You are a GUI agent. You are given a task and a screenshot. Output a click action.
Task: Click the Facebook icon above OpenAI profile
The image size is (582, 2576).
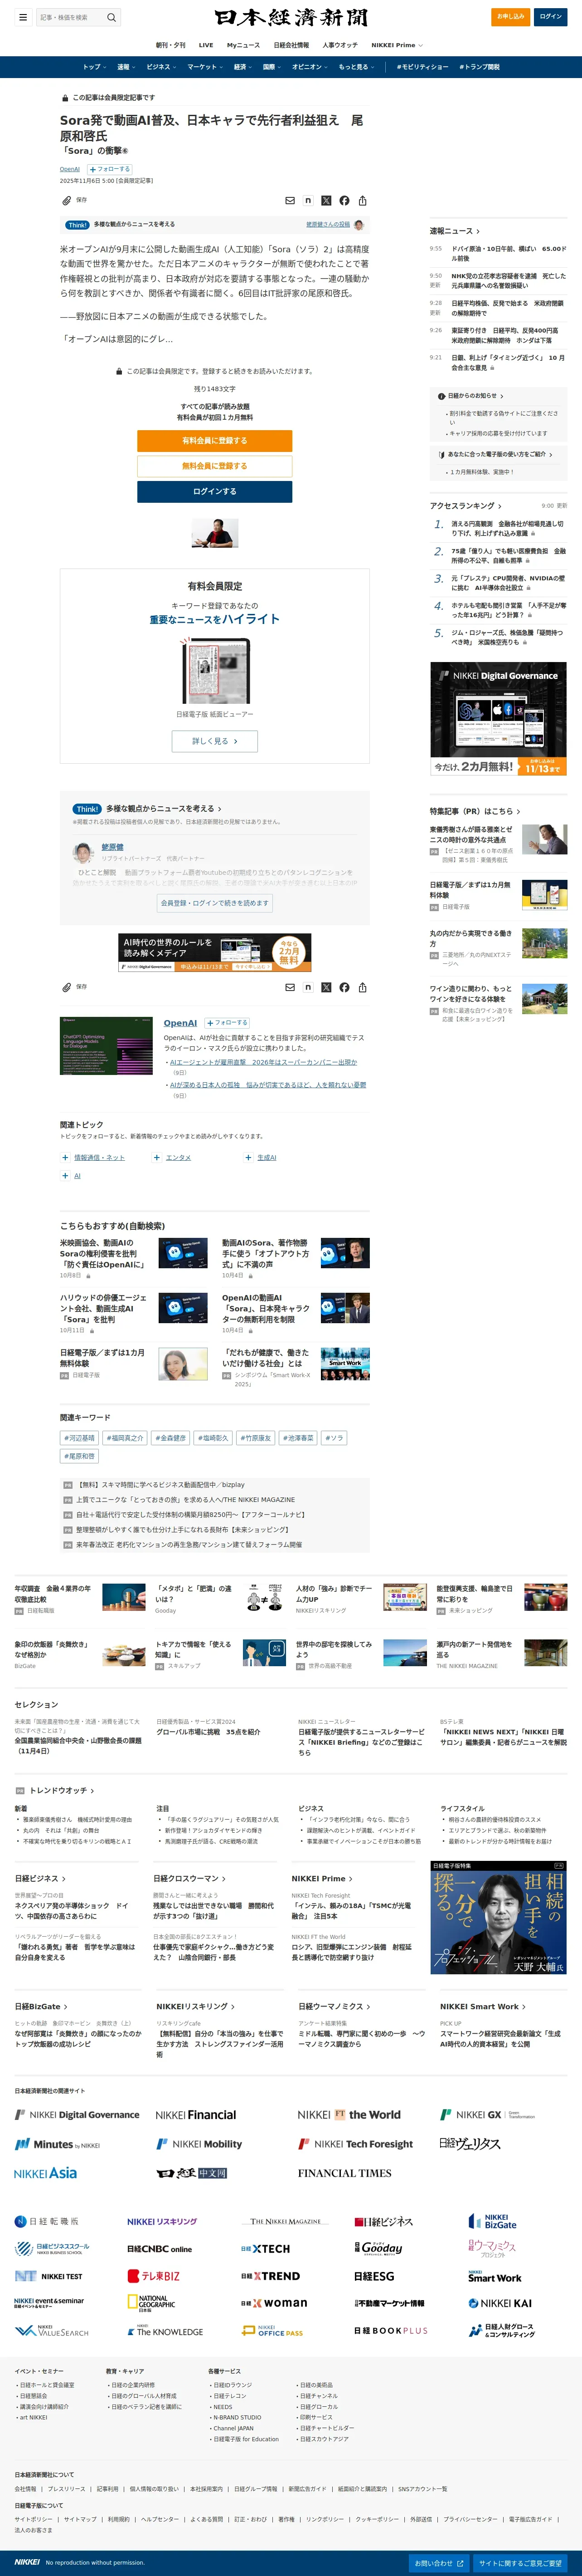tap(344, 987)
